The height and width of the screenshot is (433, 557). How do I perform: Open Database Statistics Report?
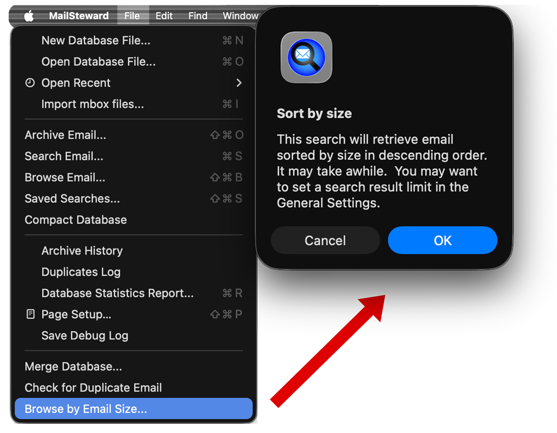pos(117,293)
